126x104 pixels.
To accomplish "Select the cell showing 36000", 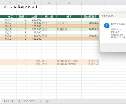I will tap(34, 64).
